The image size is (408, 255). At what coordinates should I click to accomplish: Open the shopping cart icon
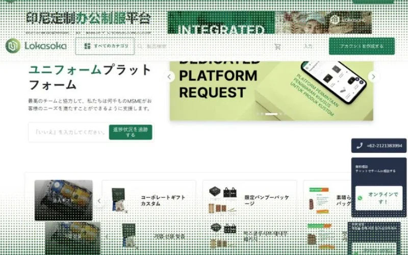tap(277, 46)
